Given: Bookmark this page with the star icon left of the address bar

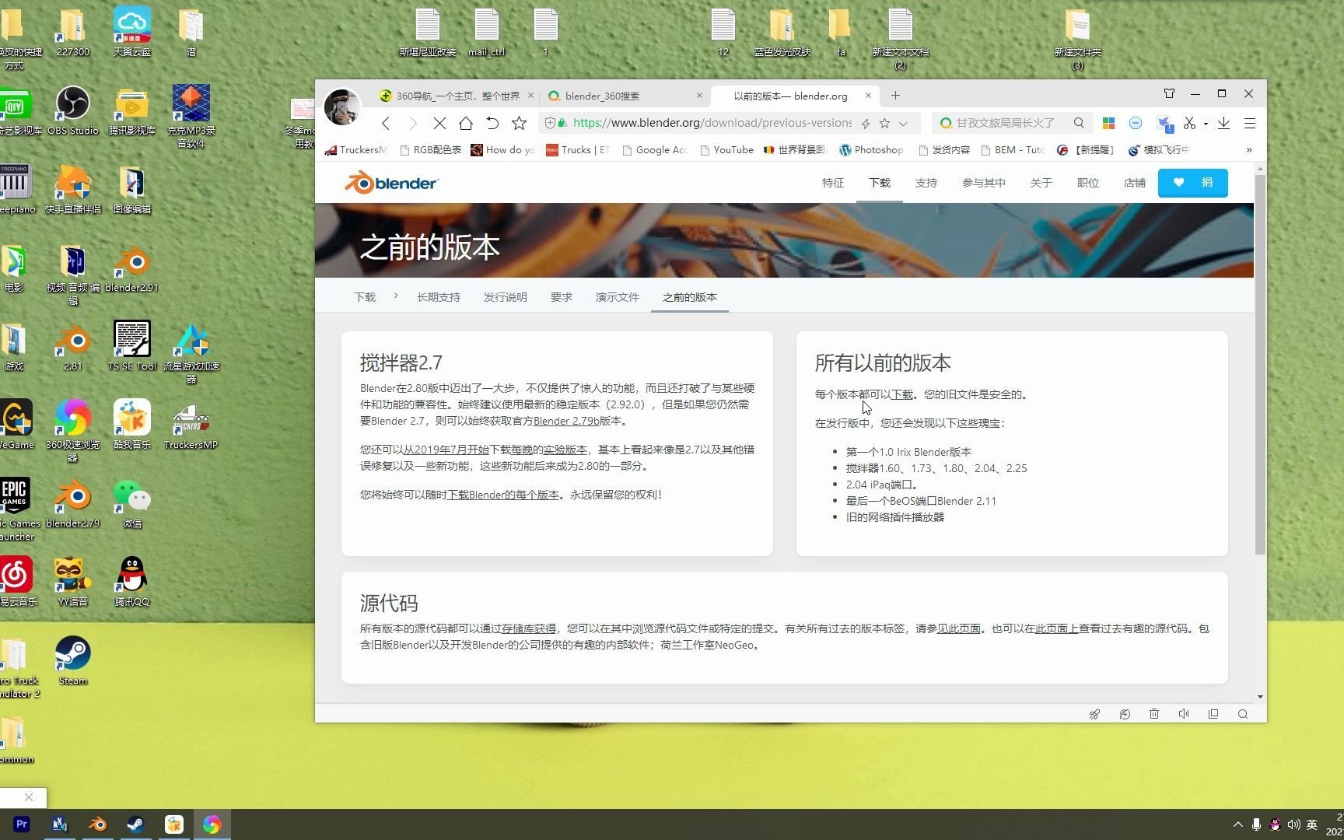Looking at the screenshot, I should (520, 123).
